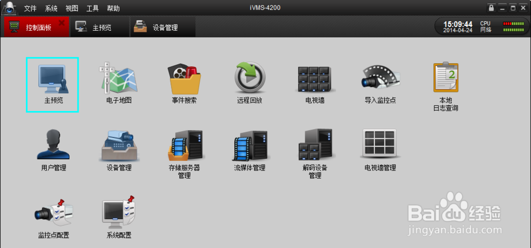Switch to the 主预览 tab
This screenshot has width=531, height=248.
[x=100, y=27]
